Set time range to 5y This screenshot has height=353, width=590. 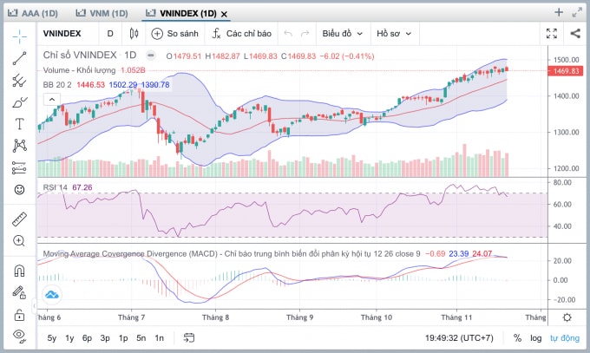coord(52,338)
